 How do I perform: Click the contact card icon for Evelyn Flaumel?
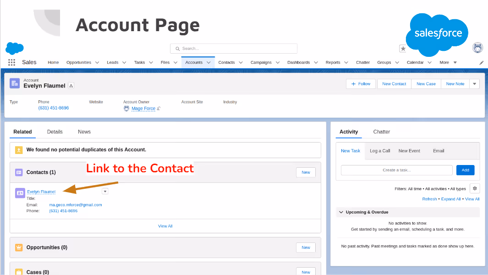click(x=20, y=193)
